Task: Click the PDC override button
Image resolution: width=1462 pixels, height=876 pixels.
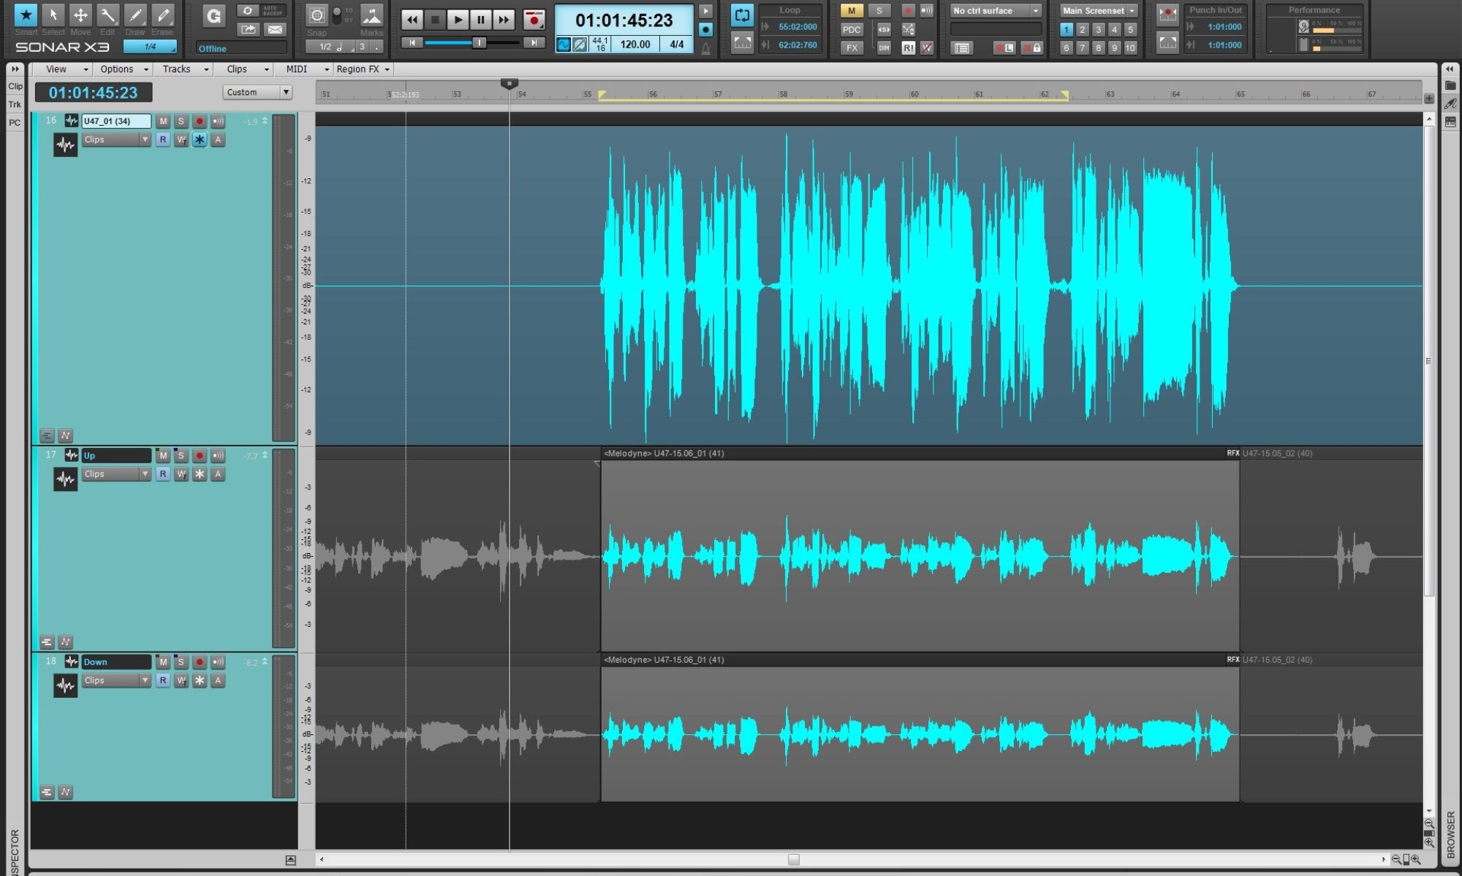Action: click(x=852, y=29)
